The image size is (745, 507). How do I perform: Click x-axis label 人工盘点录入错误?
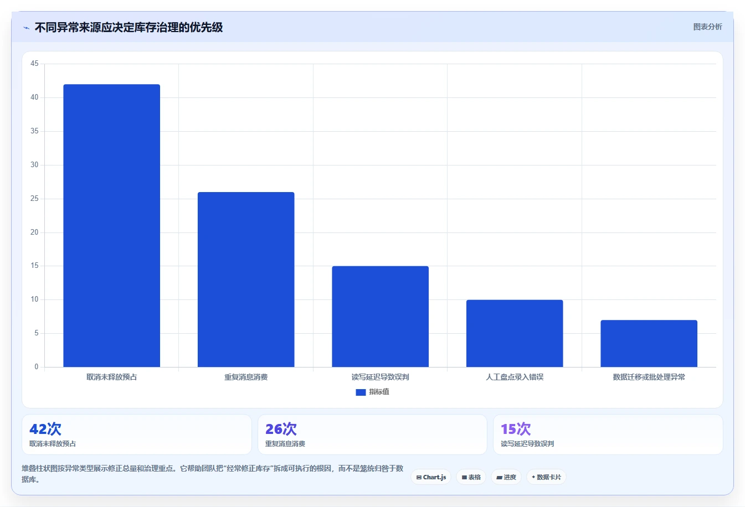[515, 377]
